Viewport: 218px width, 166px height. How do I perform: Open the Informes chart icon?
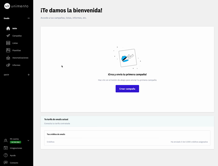8,65
